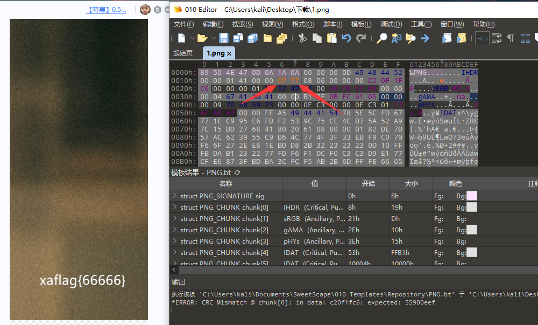Select the Cut (scissors) toolbar icon
Image resolution: width=538 pixels, height=325 pixels.
tap(302, 38)
